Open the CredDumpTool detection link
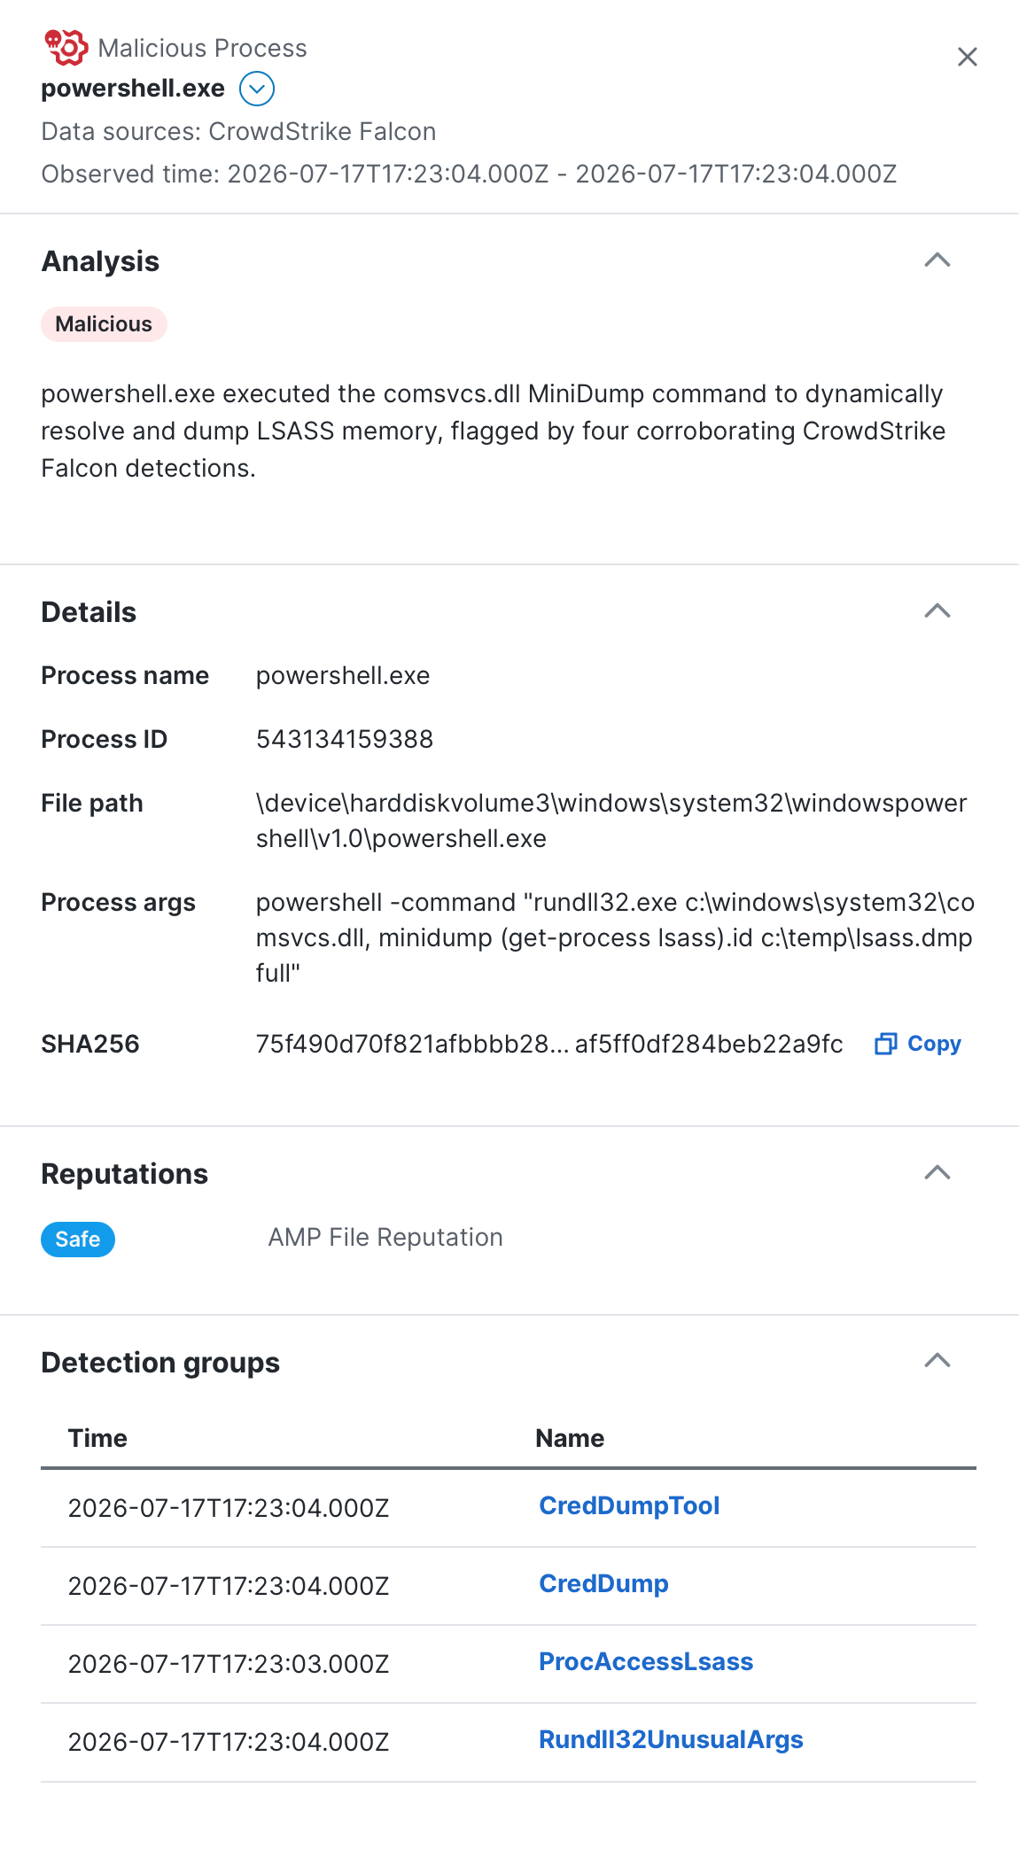The width and height of the screenshot is (1019, 1850). [x=629, y=1506]
